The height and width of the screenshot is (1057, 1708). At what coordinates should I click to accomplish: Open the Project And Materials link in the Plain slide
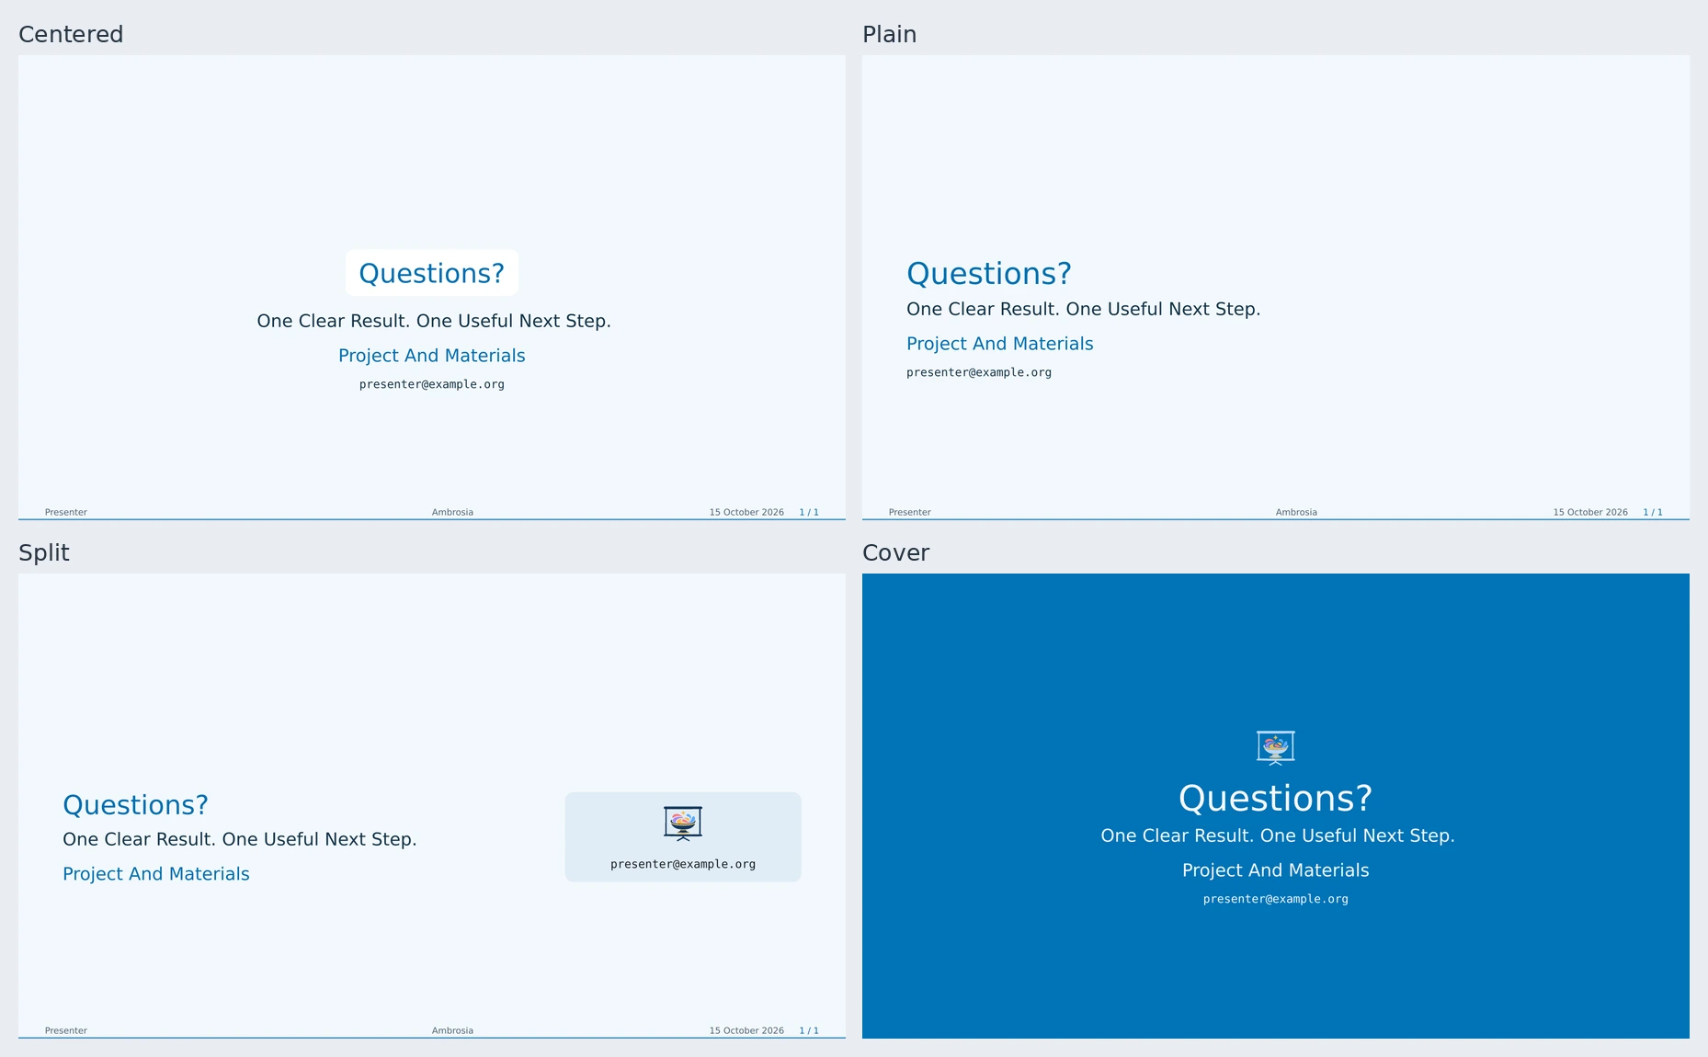[x=1000, y=344]
